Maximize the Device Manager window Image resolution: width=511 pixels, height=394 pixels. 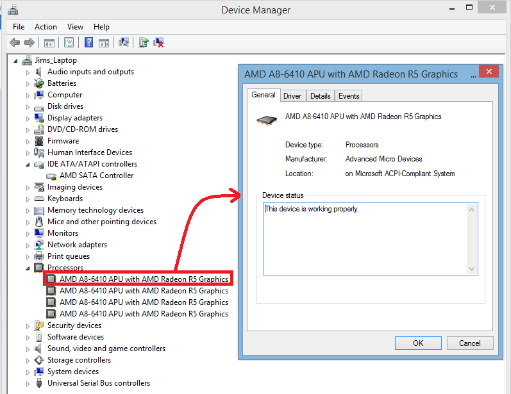coord(469,8)
